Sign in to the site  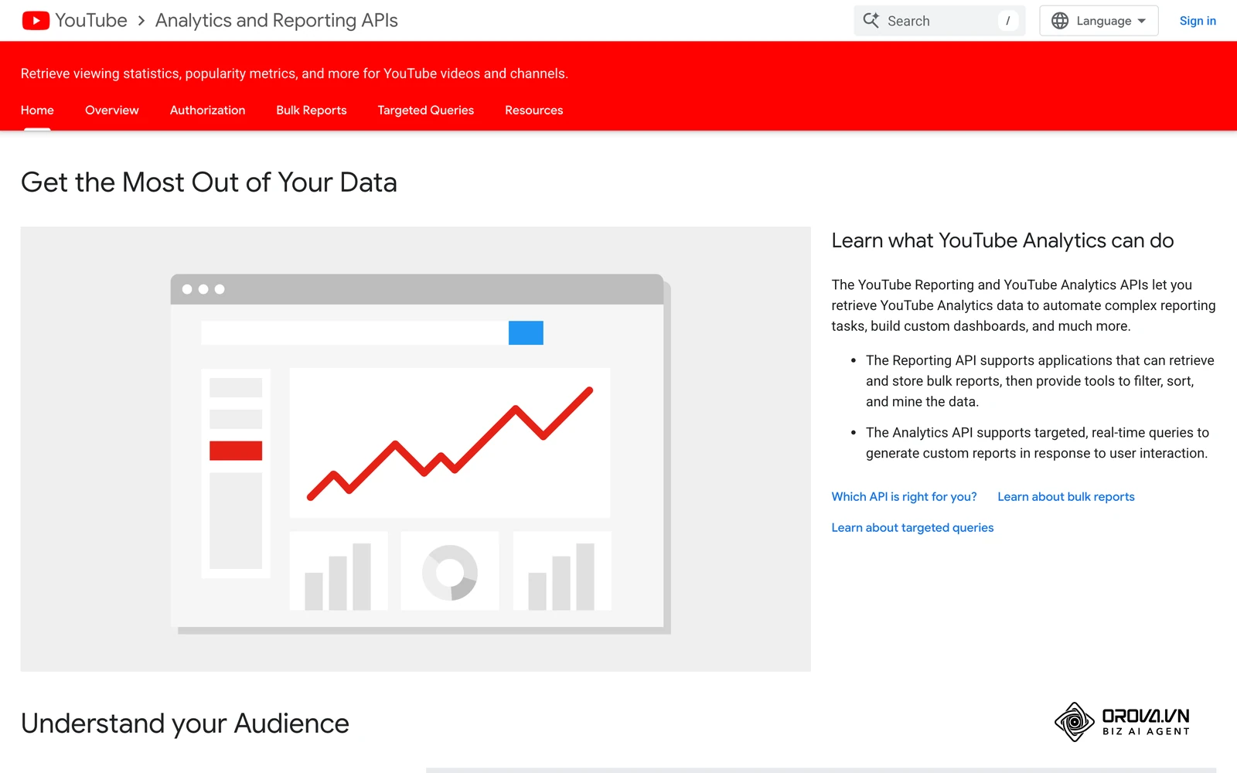pyautogui.click(x=1198, y=21)
